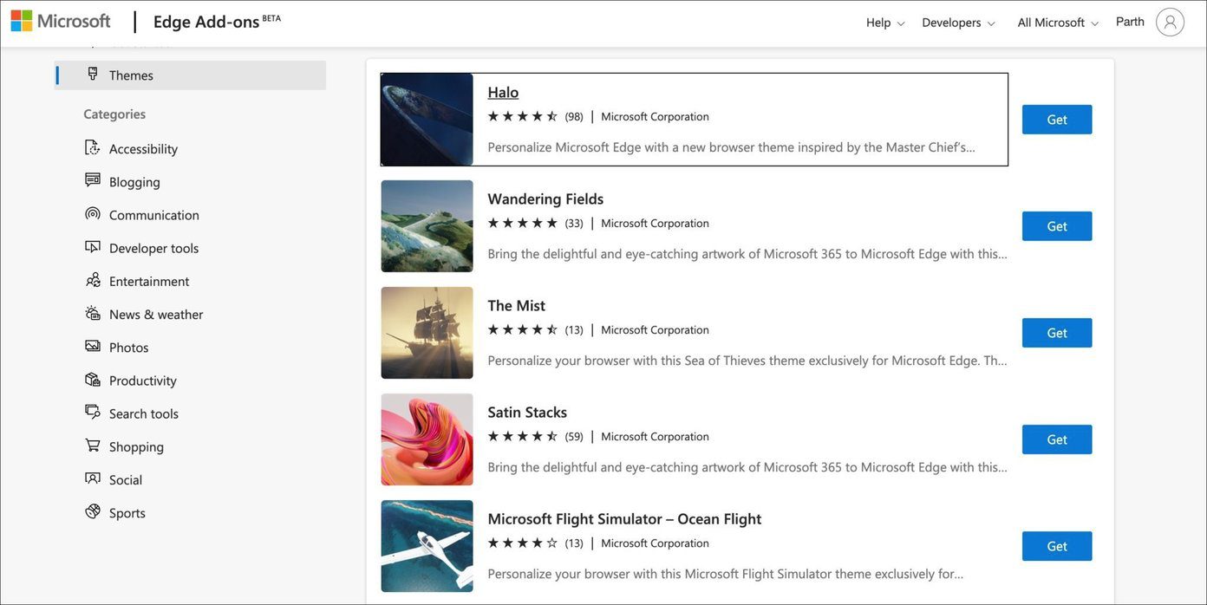Open the Blogging category
Viewport: 1207px width, 605px height.
(134, 181)
